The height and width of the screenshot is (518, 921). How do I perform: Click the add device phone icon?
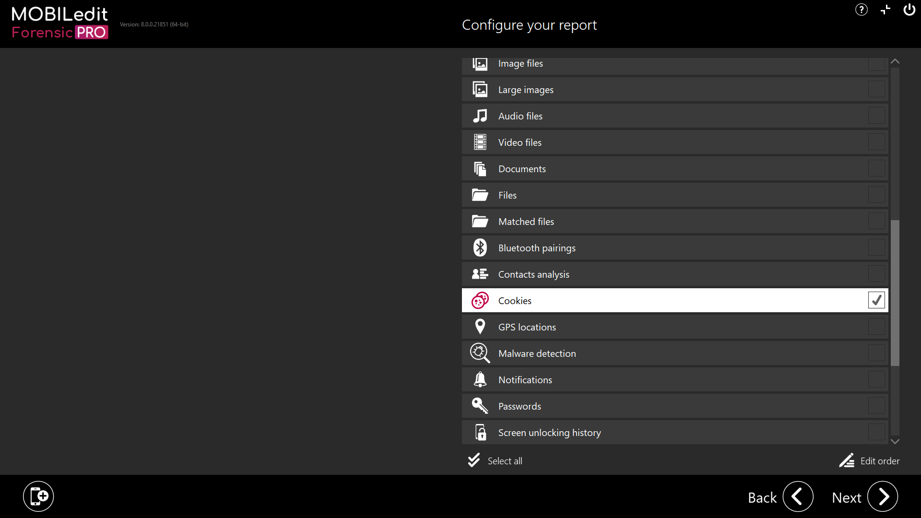(x=38, y=496)
